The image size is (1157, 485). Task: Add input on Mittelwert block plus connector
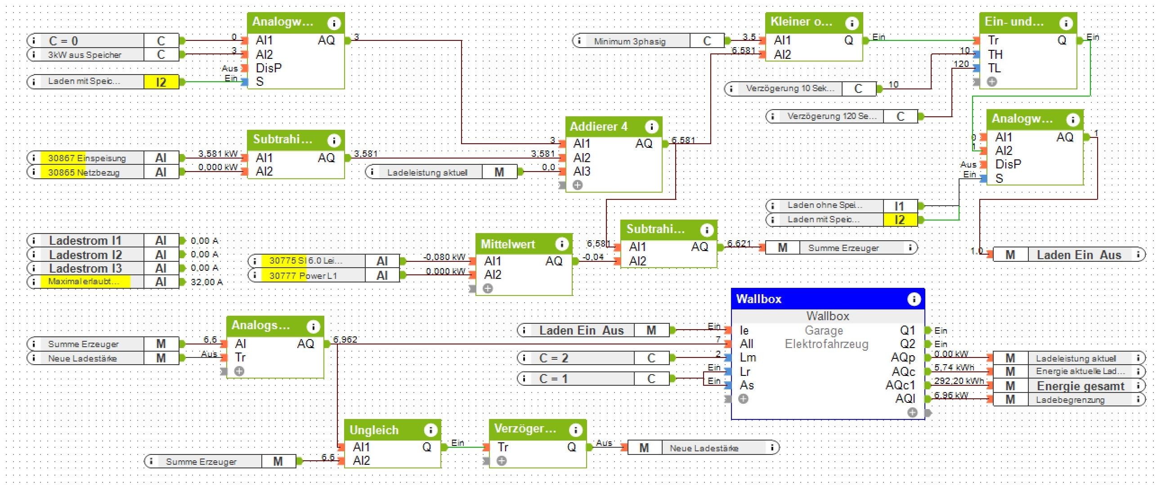[x=488, y=289]
